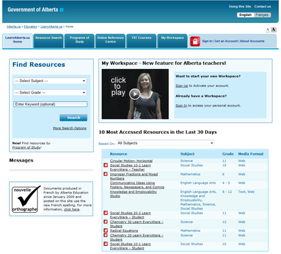Open the All Subjects Based On dropdown
Image resolution: width=281 pixels, height=254 pixels.
[165, 143]
